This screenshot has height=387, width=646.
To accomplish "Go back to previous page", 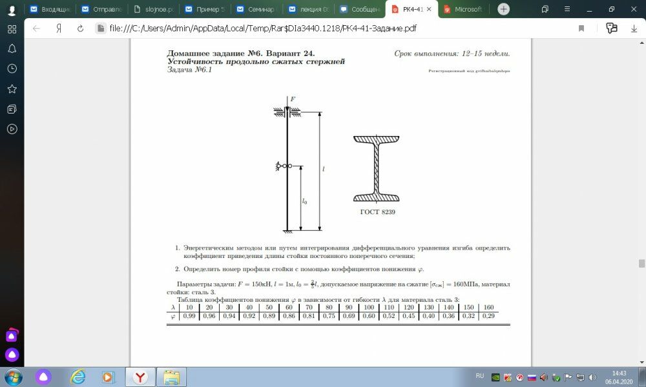I will click(37, 28).
